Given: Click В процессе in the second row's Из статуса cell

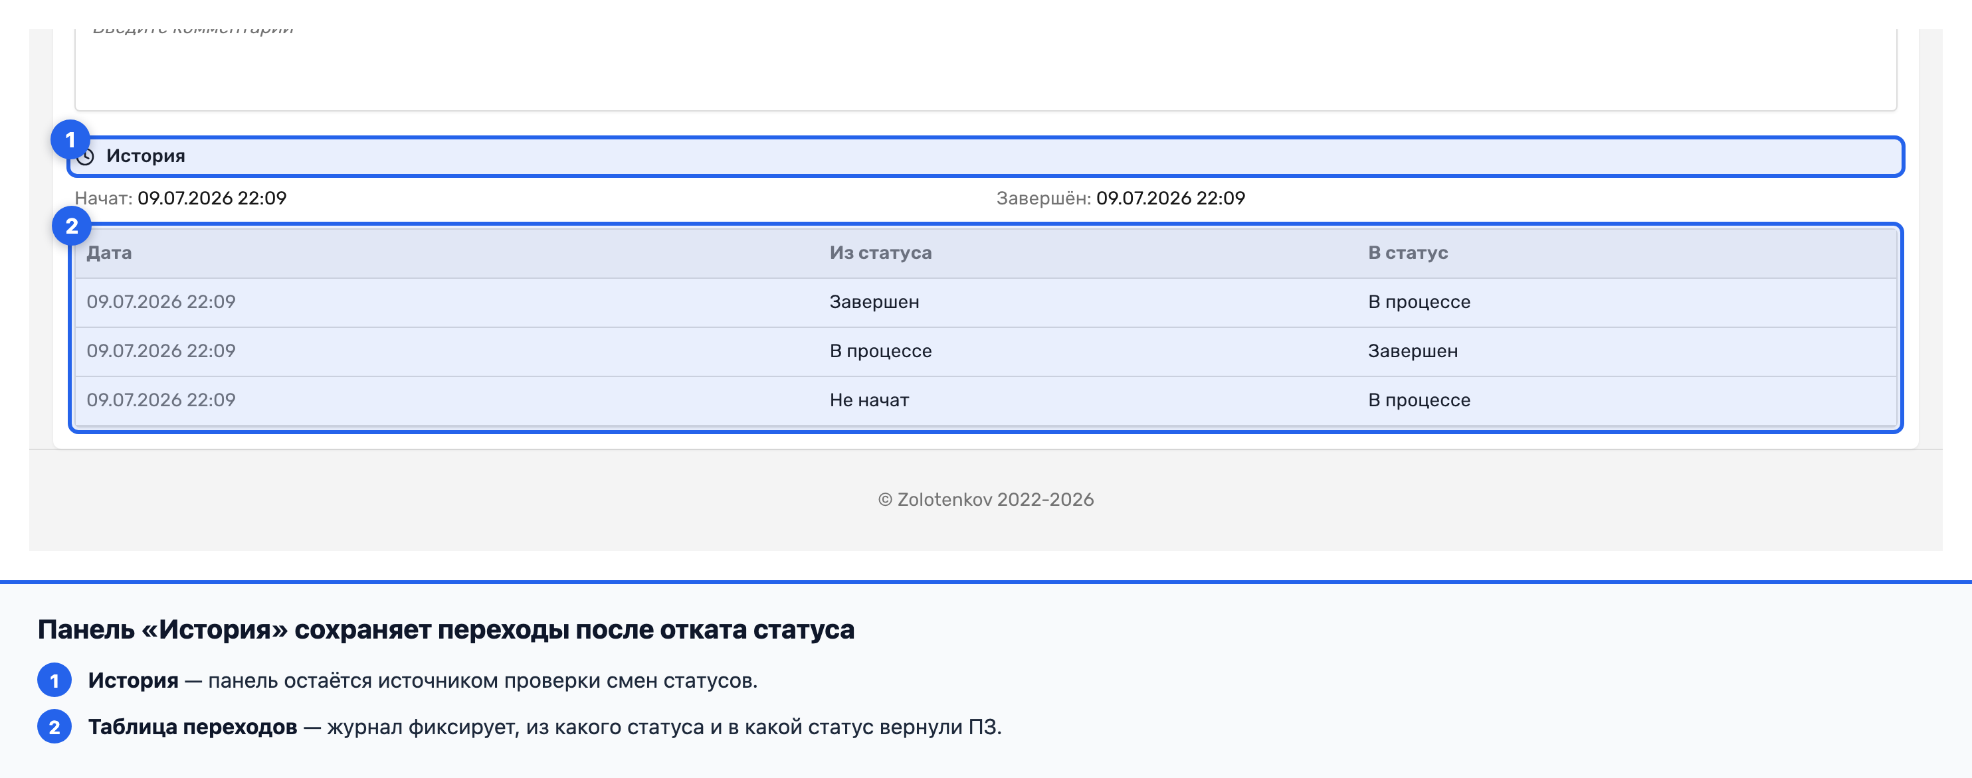Looking at the screenshot, I should [880, 351].
